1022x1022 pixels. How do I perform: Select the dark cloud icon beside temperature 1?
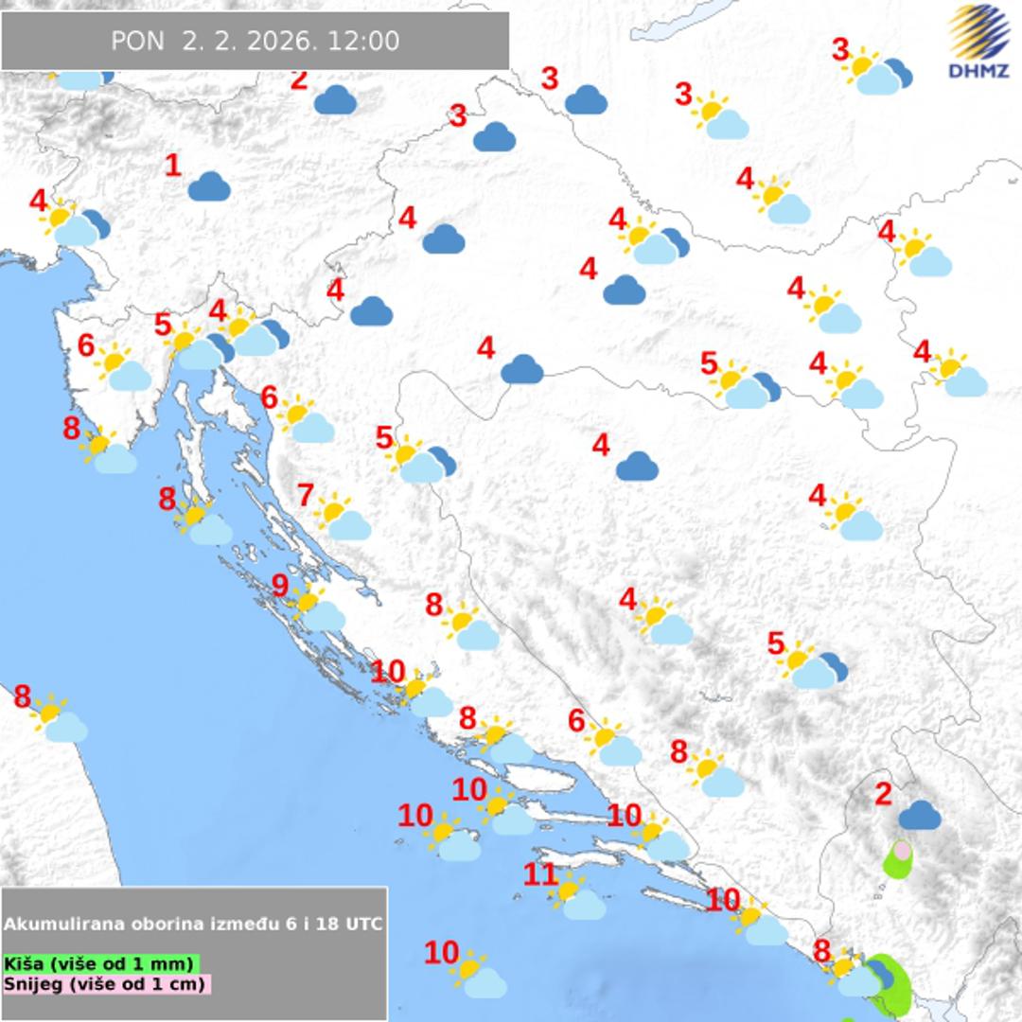209,187
